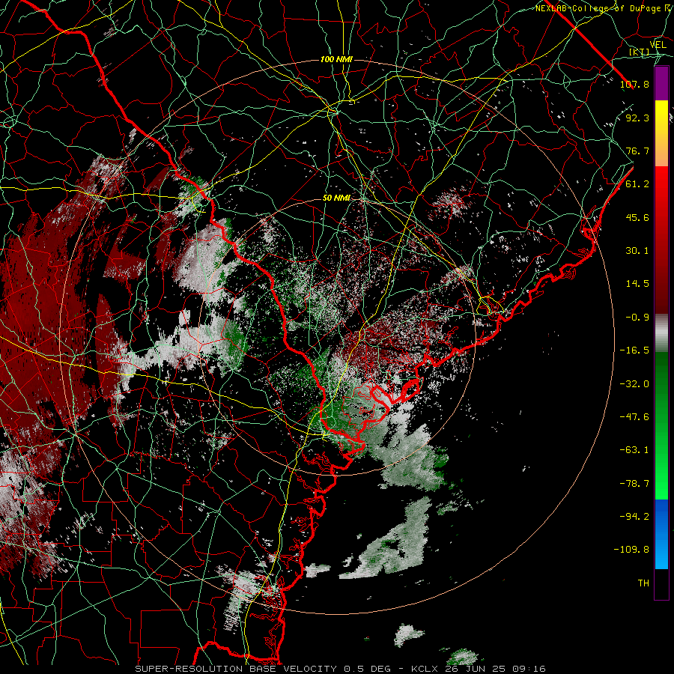674x674 pixels.
Task: Click the -47.6 velocity legend value
Action: 634,417
